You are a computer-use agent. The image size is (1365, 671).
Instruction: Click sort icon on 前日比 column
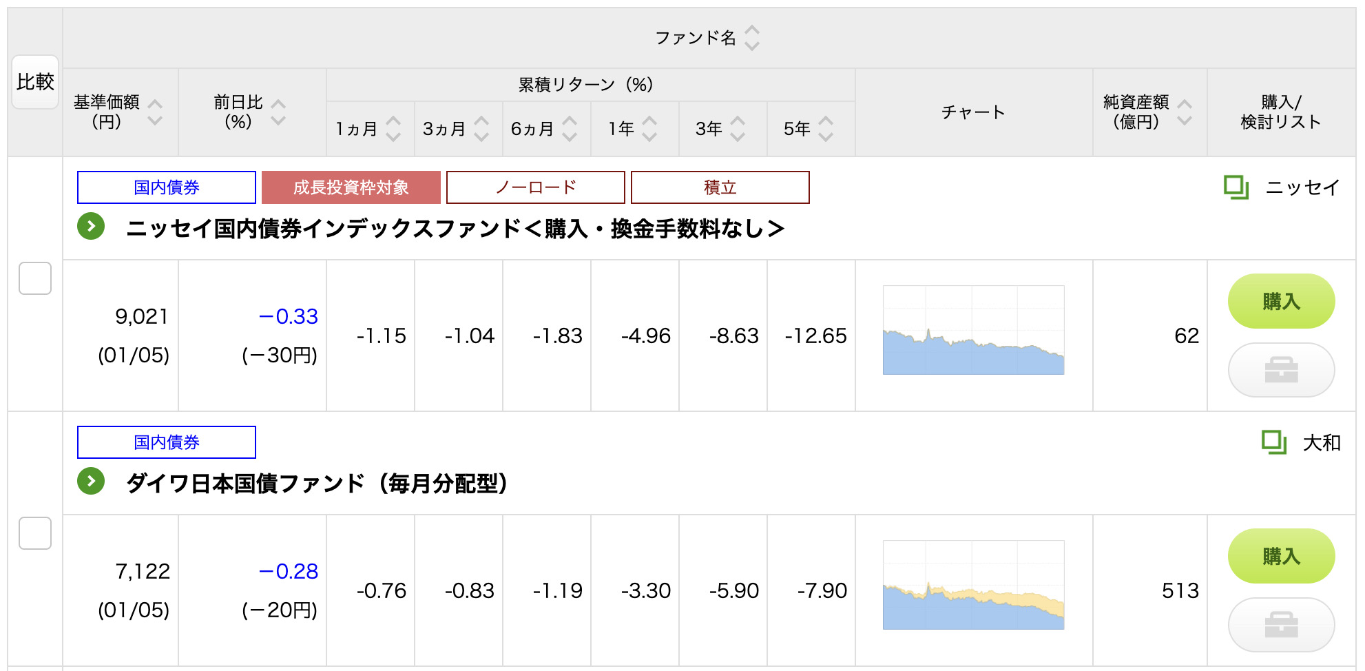[x=279, y=112]
